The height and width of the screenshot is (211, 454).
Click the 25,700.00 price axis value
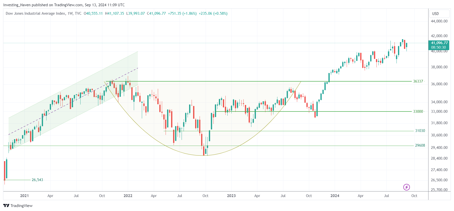tap(439, 190)
